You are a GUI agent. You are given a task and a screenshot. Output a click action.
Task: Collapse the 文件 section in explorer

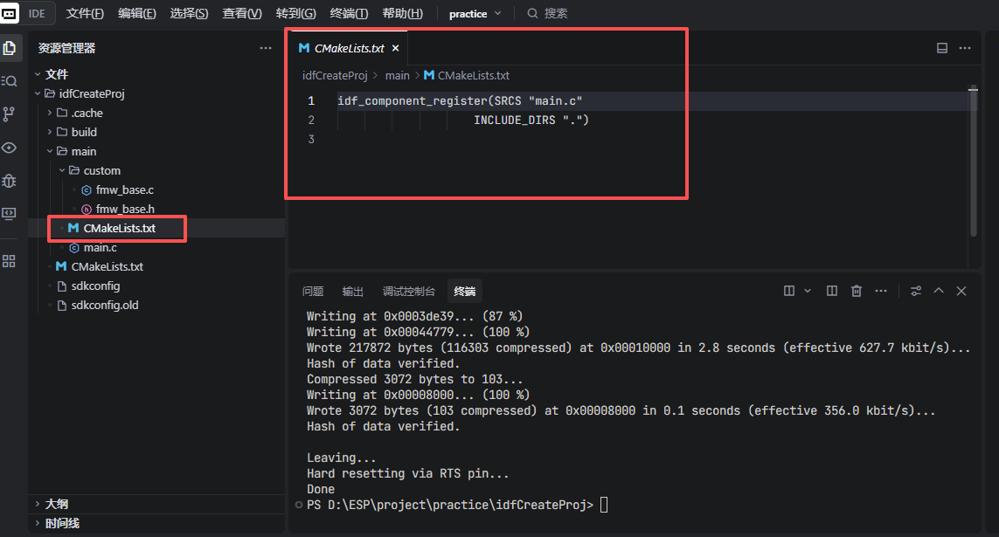[38, 74]
